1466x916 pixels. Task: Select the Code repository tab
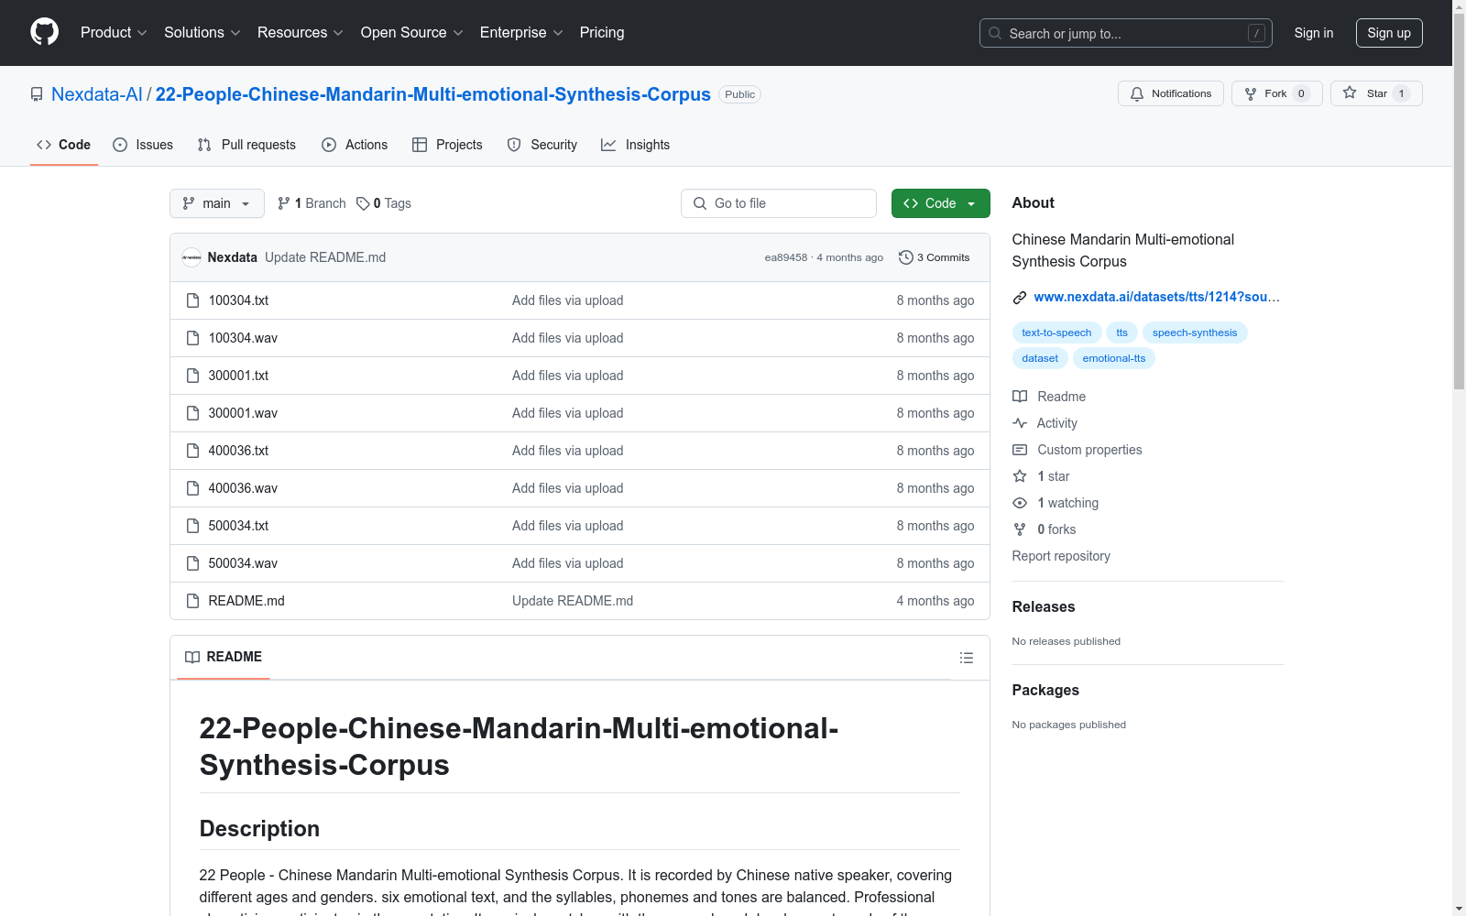[x=64, y=145]
